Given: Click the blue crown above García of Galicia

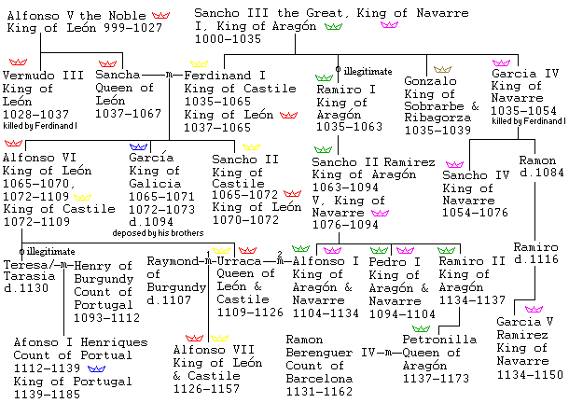Looking at the screenshot, I should 139,146.
